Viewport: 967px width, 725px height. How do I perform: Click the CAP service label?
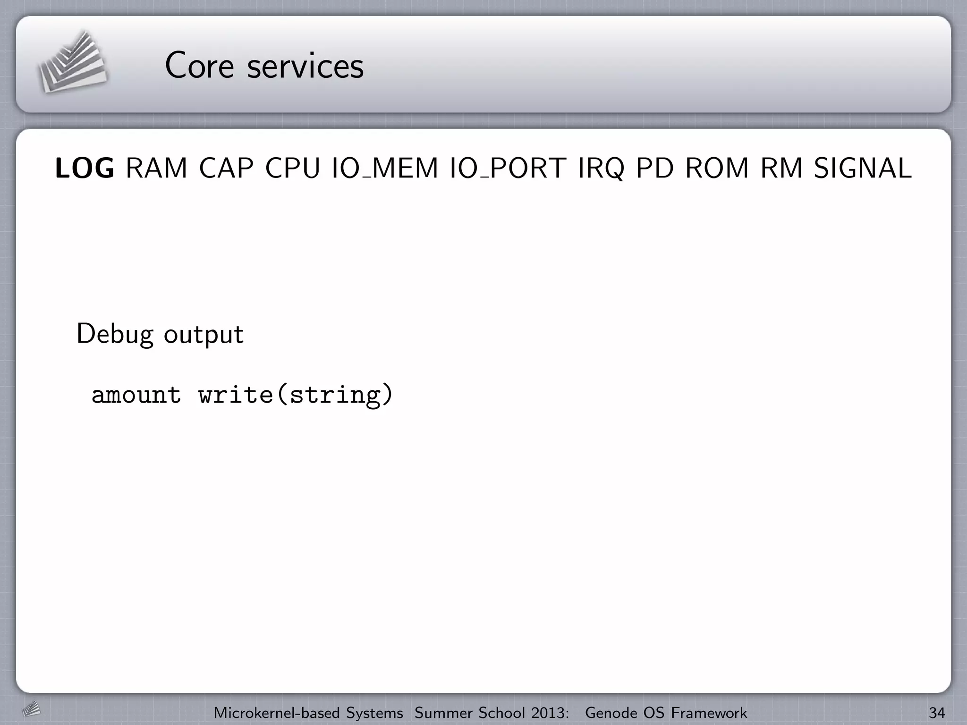tap(226, 168)
